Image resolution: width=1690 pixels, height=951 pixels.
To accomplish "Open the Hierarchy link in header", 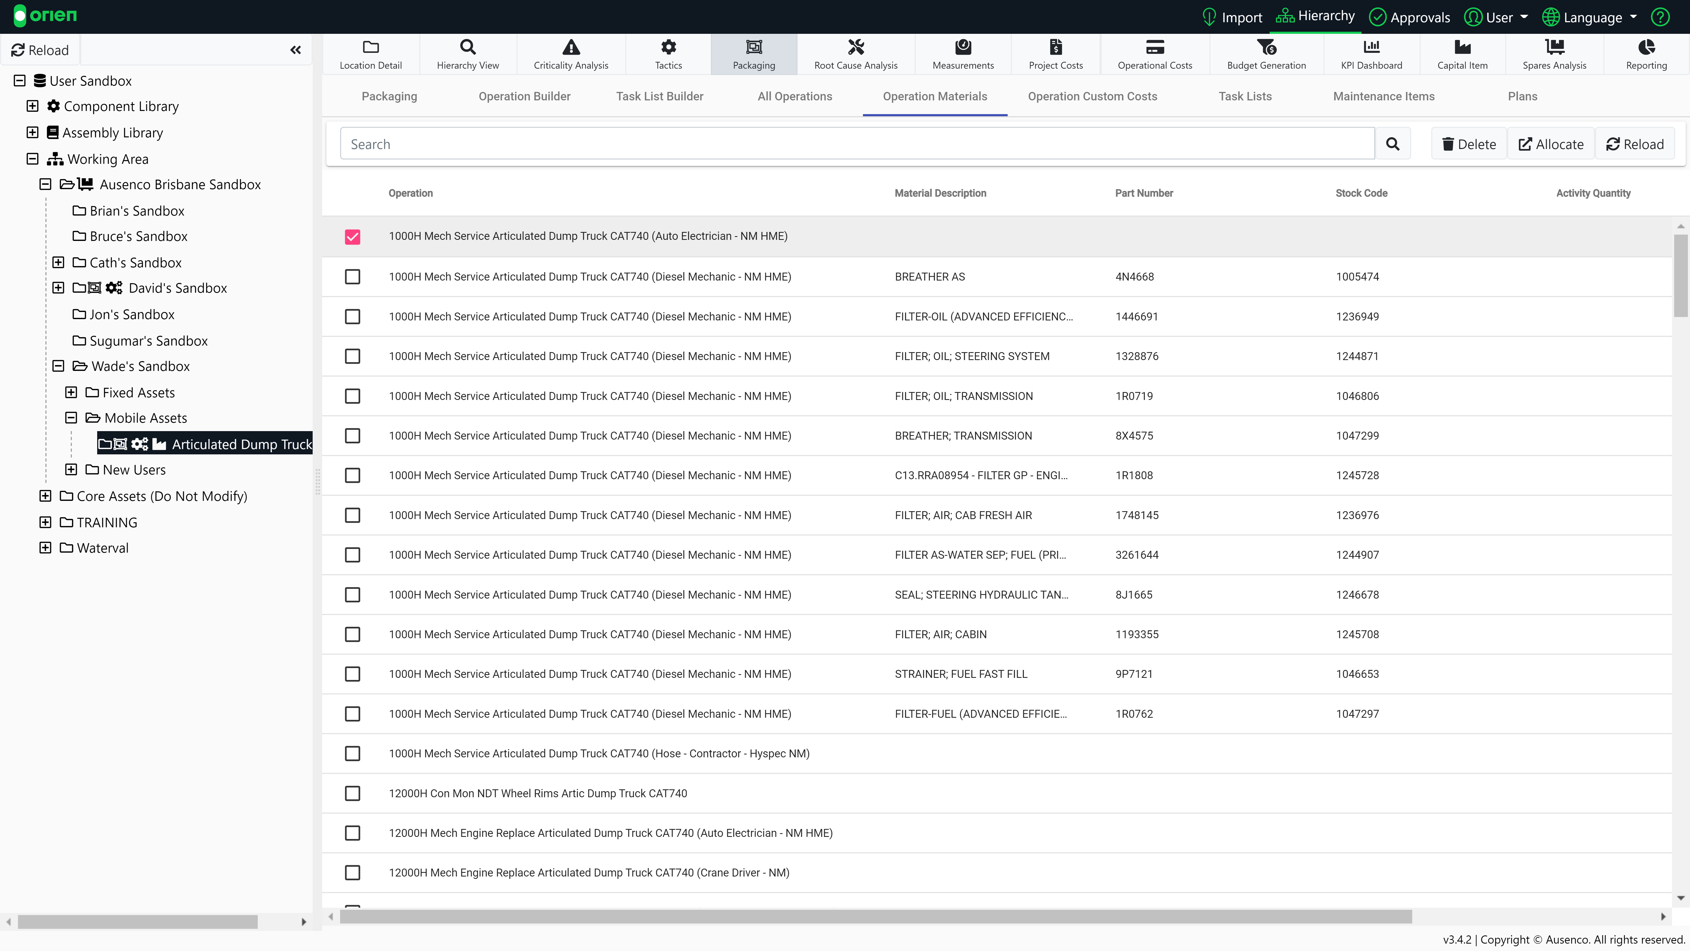I will coord(1315,16).
